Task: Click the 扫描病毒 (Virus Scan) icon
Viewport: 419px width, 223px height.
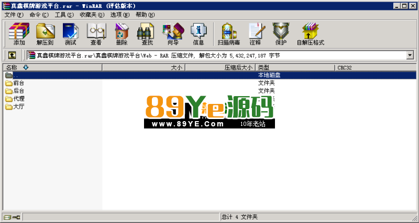Action: 229,34
